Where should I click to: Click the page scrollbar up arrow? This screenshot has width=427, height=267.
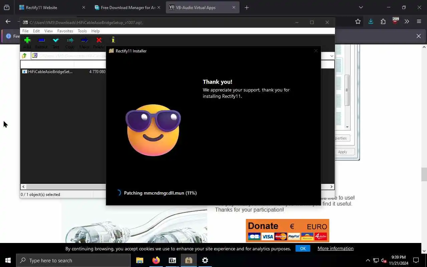(x=424, y=47)
